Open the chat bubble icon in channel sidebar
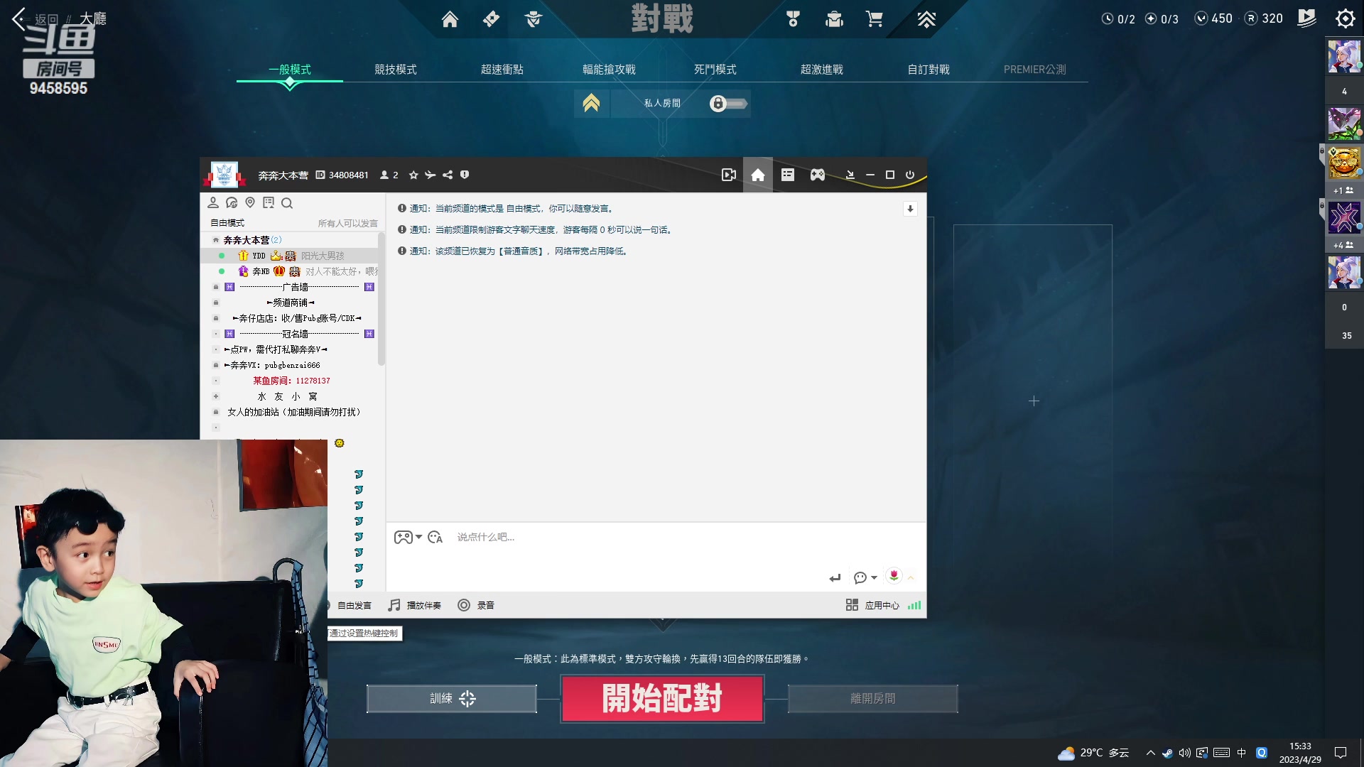The image size is (1364, 767). (232, 203)
